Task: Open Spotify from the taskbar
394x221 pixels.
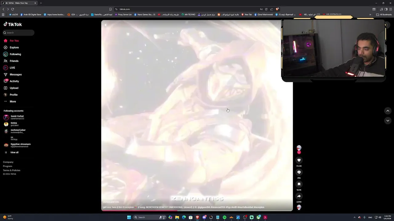Action: point(224,217)
